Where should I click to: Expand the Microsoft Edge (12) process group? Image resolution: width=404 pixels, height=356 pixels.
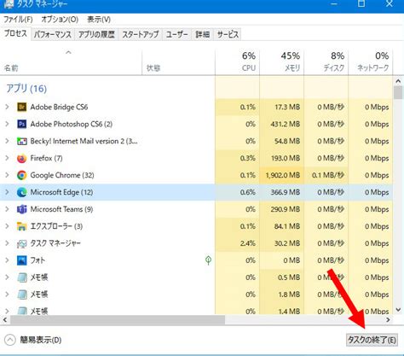7,192
